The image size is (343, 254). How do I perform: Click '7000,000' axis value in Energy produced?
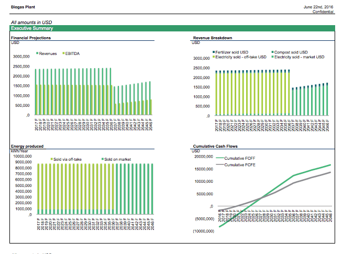pyautogui.click(x=24, y=174)
